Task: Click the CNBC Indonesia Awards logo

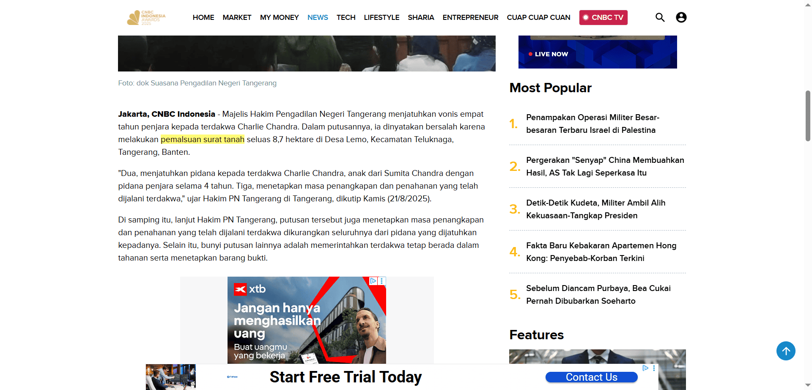Action: (146, 17)
